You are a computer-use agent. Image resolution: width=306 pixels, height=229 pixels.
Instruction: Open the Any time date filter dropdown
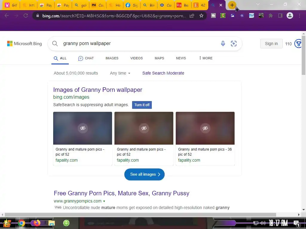click(120, 73)
